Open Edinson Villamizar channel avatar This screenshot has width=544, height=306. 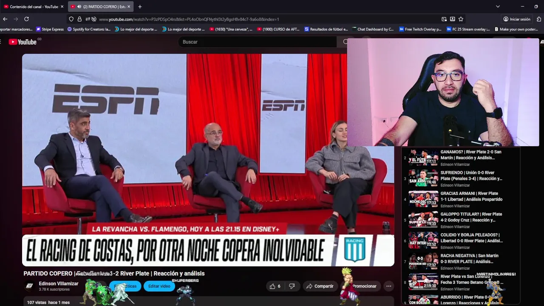(x=29, y=286)
